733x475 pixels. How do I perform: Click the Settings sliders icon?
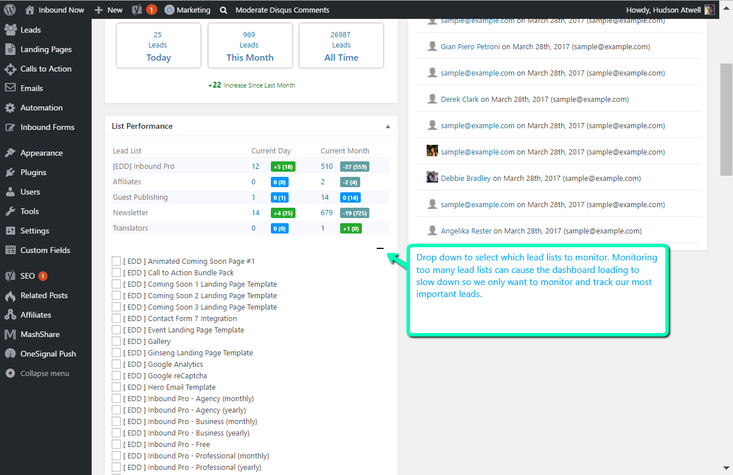point(10,231)
